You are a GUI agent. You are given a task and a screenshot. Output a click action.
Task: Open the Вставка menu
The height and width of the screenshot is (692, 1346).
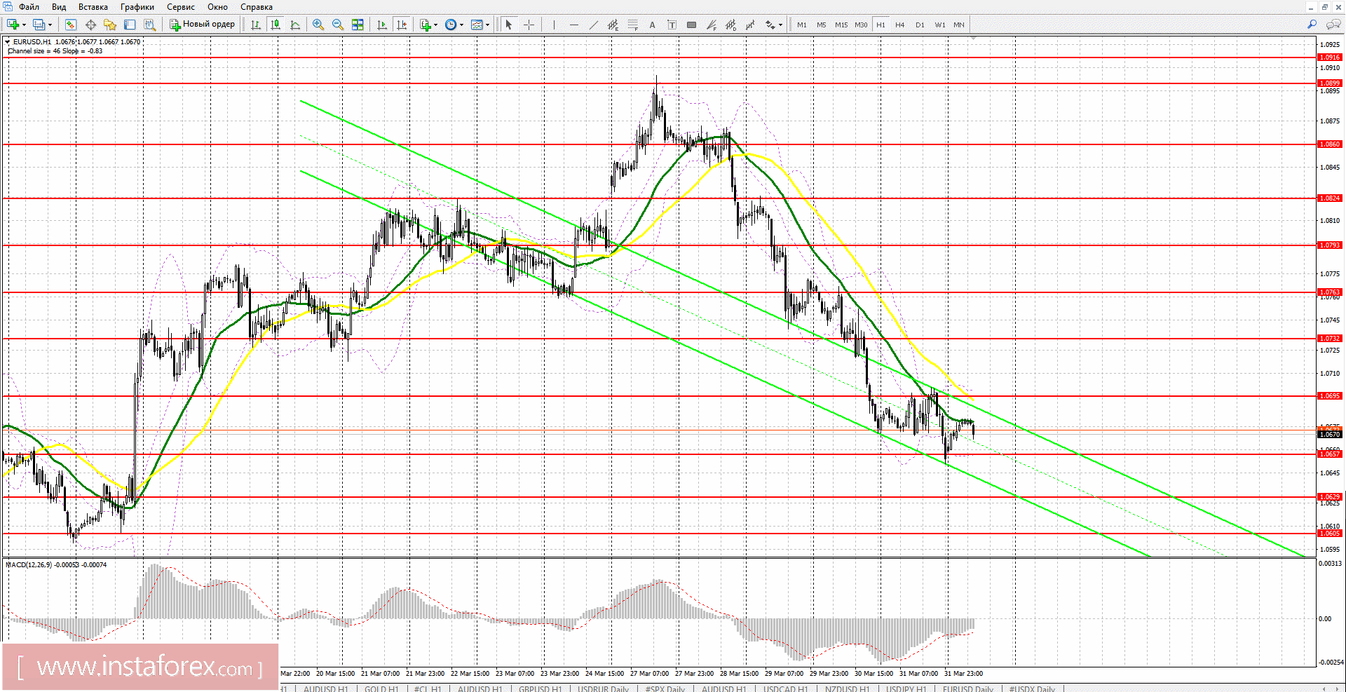pyautogui.click(x=93, y=7)
